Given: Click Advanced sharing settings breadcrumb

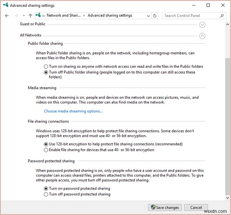Looking at the screenshot, I should tap(110, 15).
